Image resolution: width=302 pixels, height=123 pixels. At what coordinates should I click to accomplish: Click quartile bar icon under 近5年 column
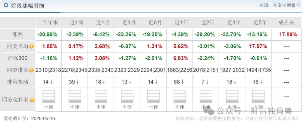(258, 97)
